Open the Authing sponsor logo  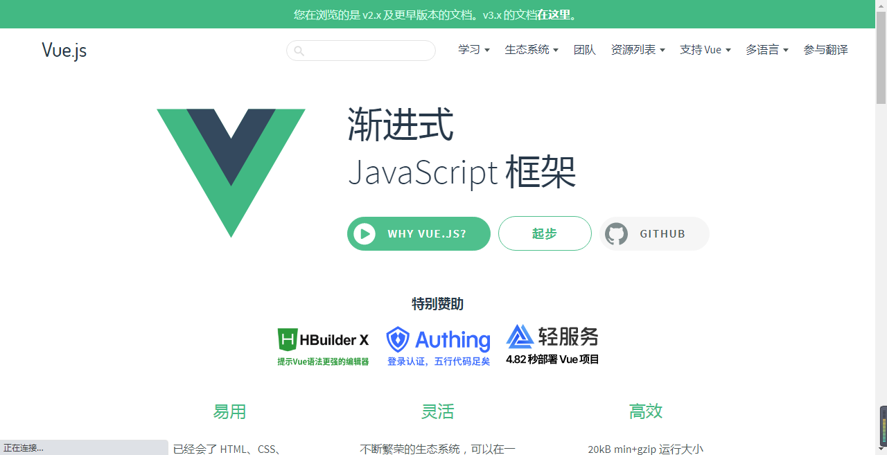(x=438, y=347)
